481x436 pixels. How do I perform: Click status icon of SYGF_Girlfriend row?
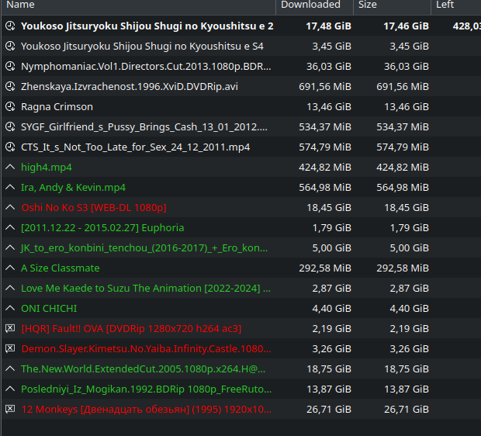click(10, 126)
